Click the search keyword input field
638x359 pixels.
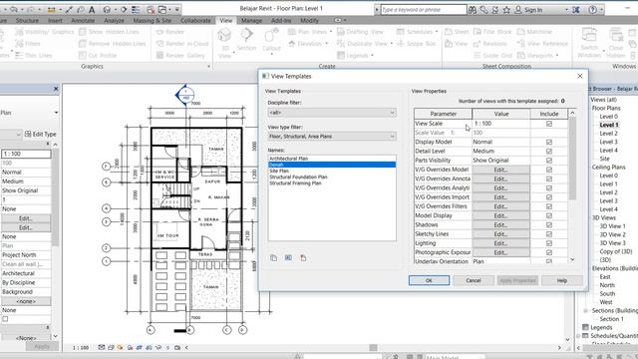(423, 9)
